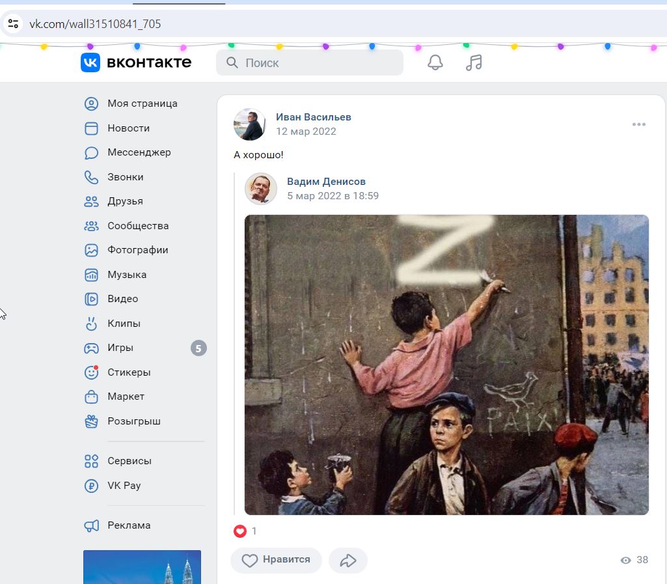Click the browser address bar URL
The image size is (667, 584).
pyautogui.click(x=95, y=24)
